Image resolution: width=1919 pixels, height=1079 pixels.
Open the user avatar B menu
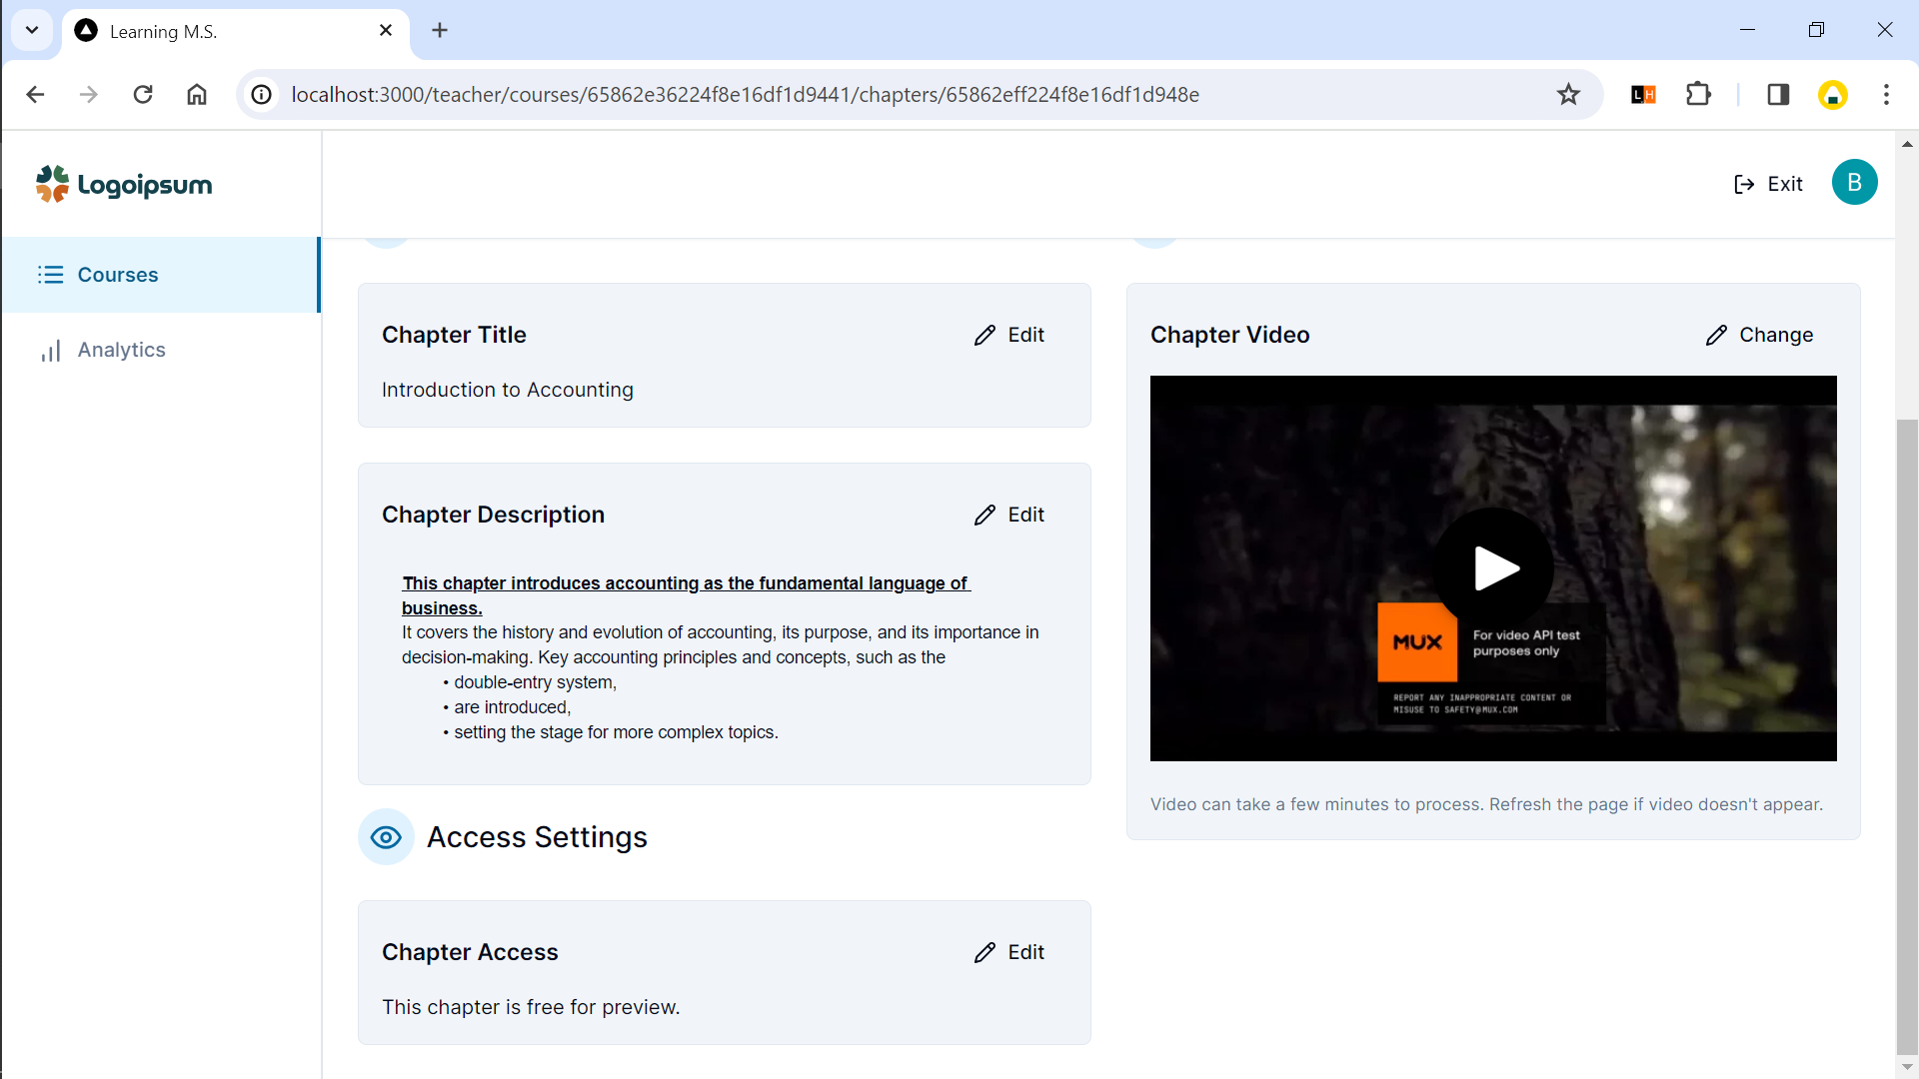coord(1854,183)
